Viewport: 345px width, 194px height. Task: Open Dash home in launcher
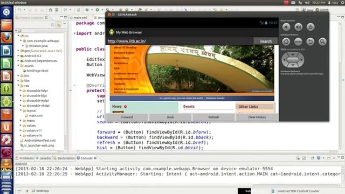pos(6,12)
